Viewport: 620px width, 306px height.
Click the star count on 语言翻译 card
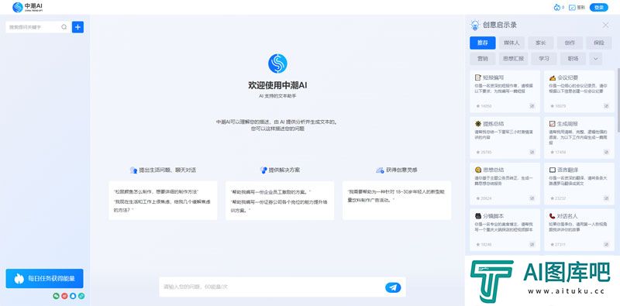coord(557,198)
